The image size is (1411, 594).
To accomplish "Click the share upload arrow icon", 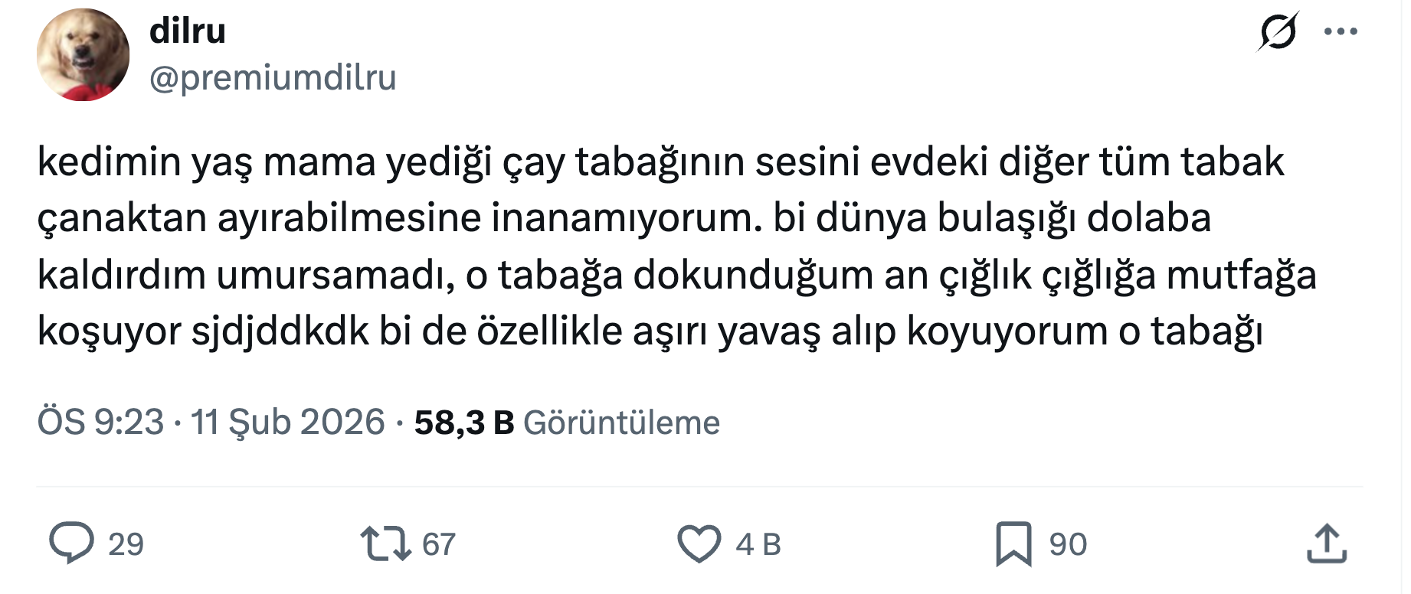I will 1327,543.
